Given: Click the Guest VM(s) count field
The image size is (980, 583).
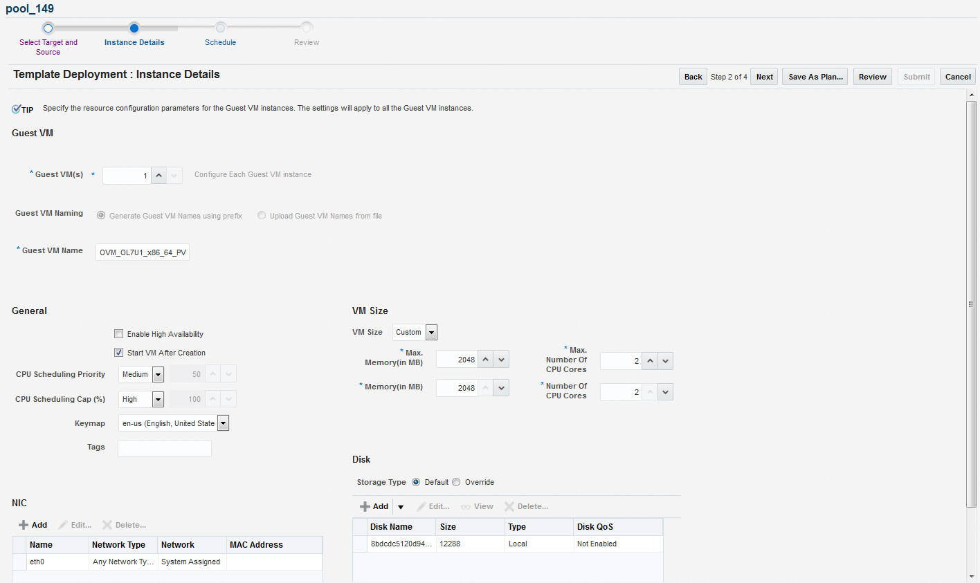Looking at the screenshot, I should 127,176.
